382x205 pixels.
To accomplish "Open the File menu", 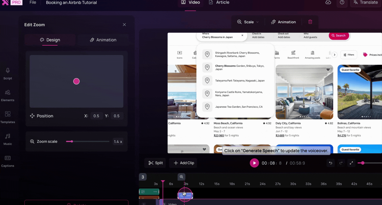I will coord(33,2).
